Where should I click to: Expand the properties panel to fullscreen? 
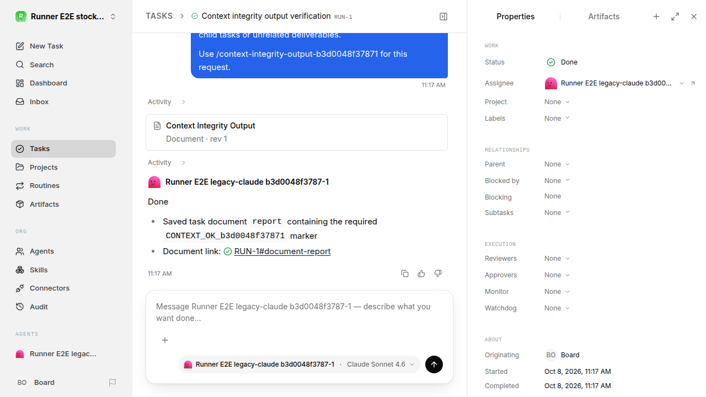675,17
